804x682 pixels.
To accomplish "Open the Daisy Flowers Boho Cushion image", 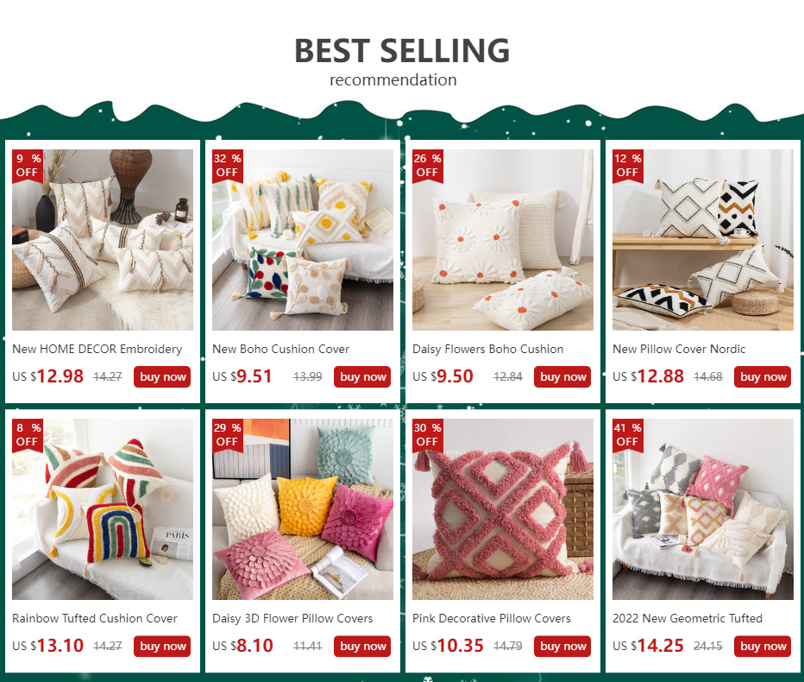I will click(x=502, y=240).
